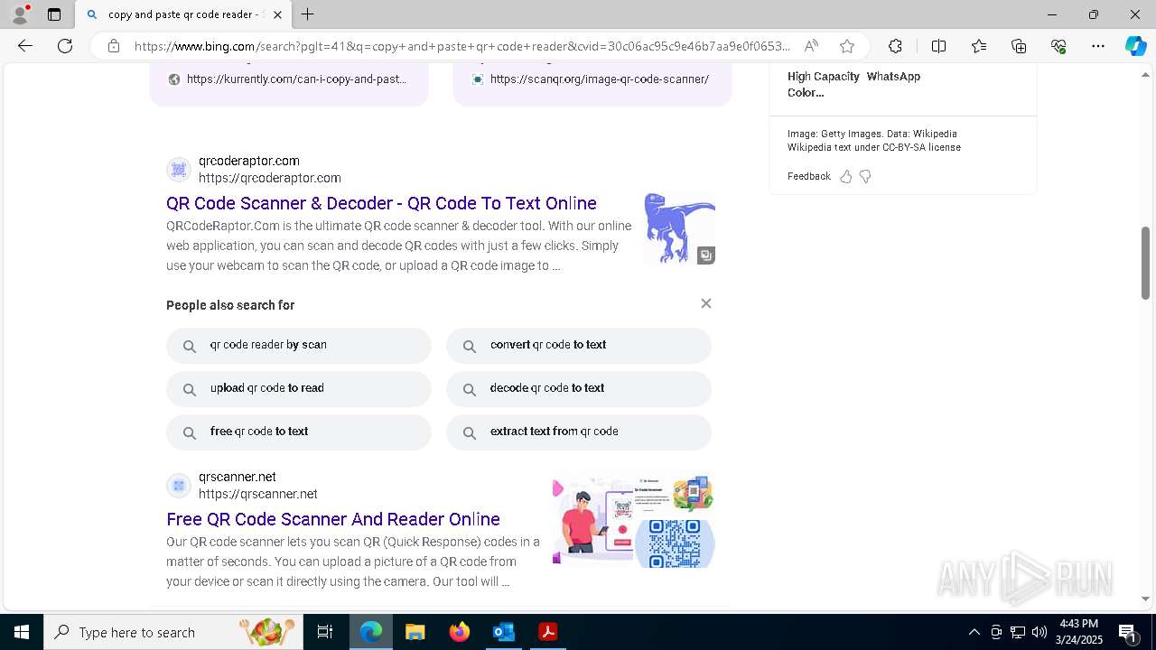Give thumbs up feedback

click(x=845, y=176)
